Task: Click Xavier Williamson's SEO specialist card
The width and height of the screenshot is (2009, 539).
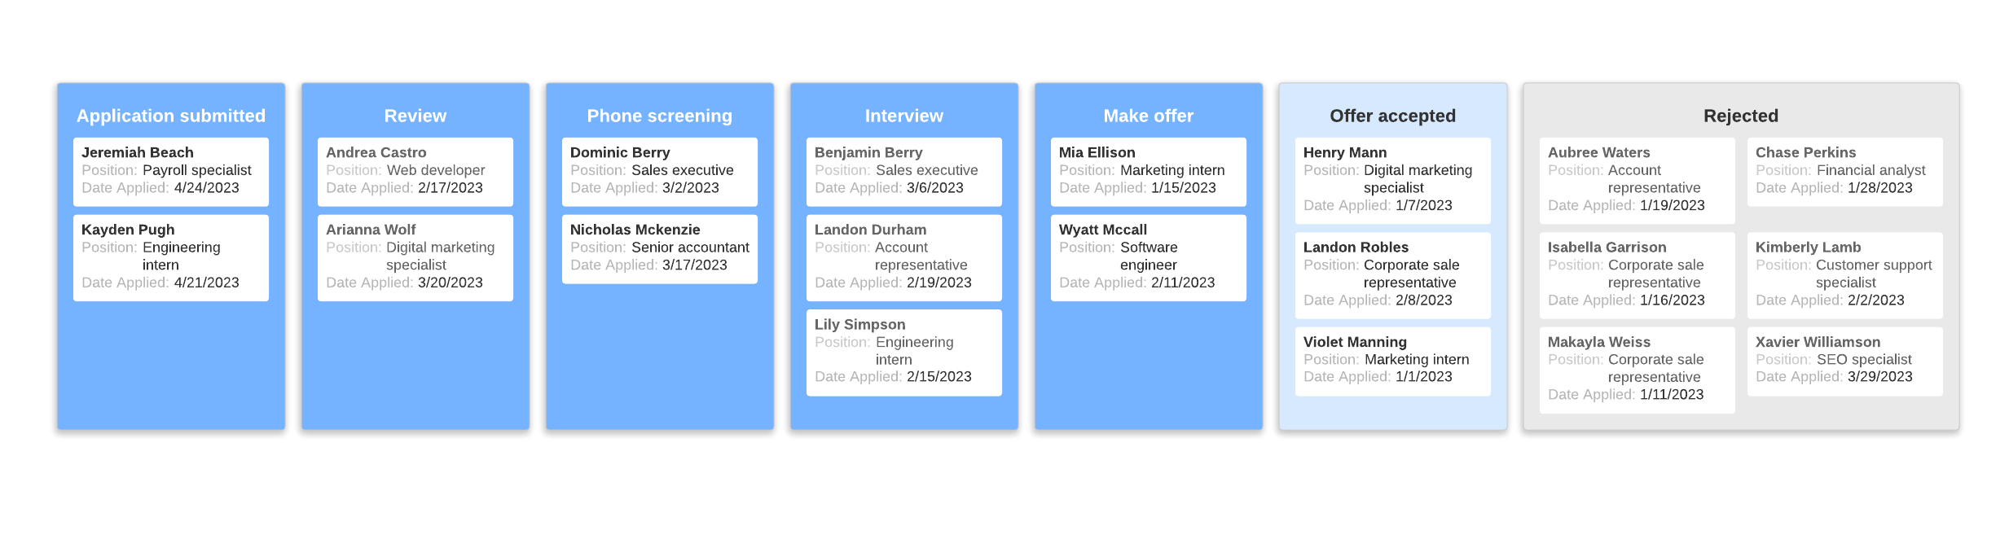Action: click(x=1844, y=361)
